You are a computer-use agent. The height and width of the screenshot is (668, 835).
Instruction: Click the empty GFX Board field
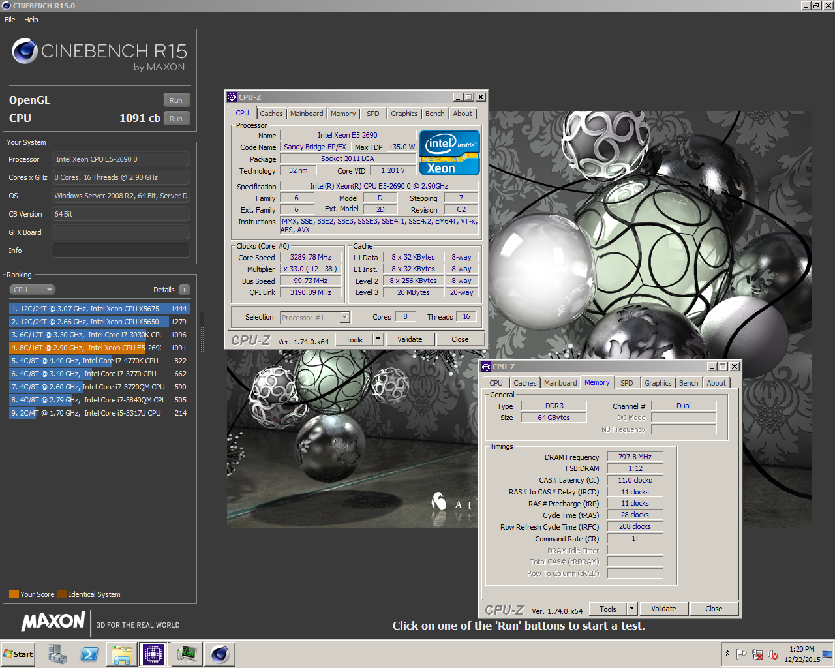pos(121,232)
